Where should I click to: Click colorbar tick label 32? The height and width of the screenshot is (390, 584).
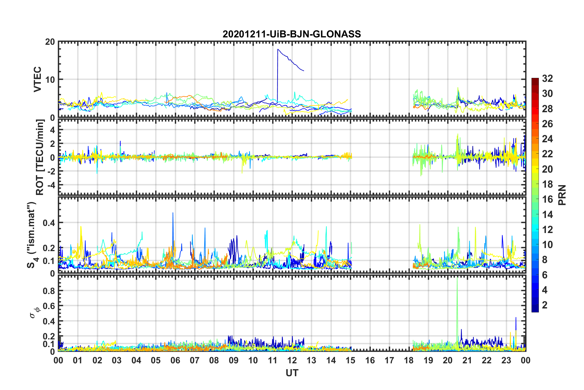point(547,78)
